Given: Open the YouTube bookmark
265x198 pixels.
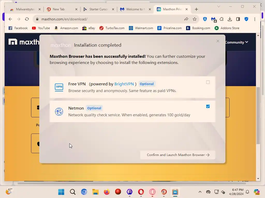Looking at the screenshot, I should 41,28.
